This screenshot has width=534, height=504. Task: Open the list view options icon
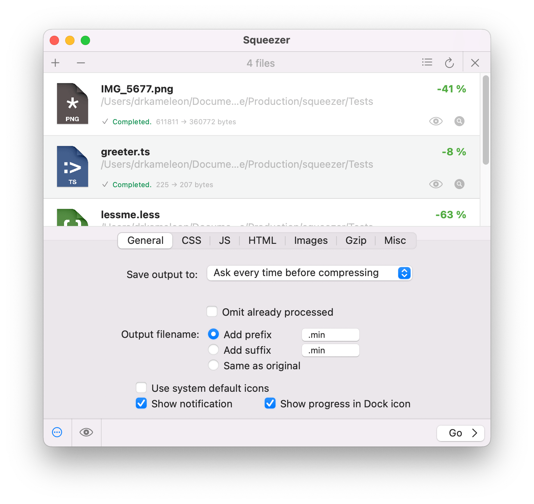pyautogui.click(x=427, y=62)
